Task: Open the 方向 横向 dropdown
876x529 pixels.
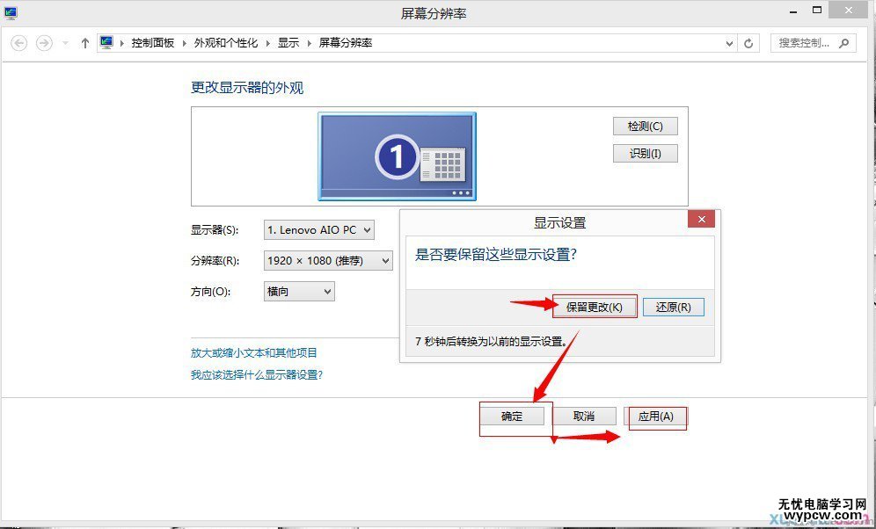Action: tap(299, 291)
